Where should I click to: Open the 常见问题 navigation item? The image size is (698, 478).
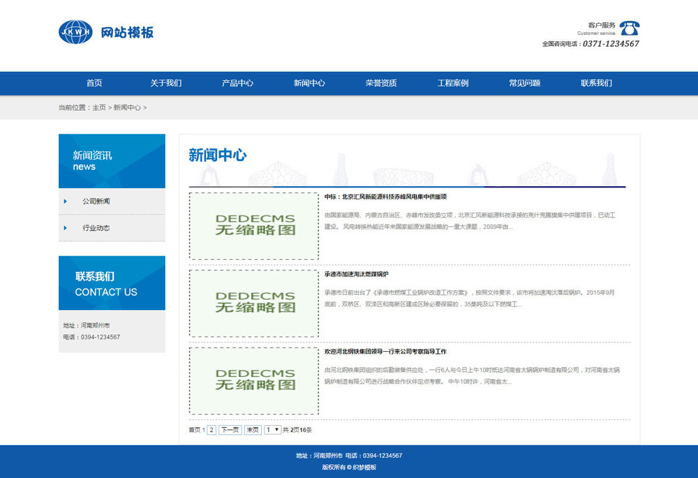tap(523, 83)
